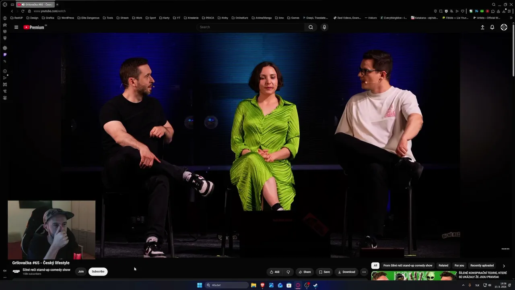Open a new browser tab
This screenshot has width=515, height=290.
pos(57,4)
